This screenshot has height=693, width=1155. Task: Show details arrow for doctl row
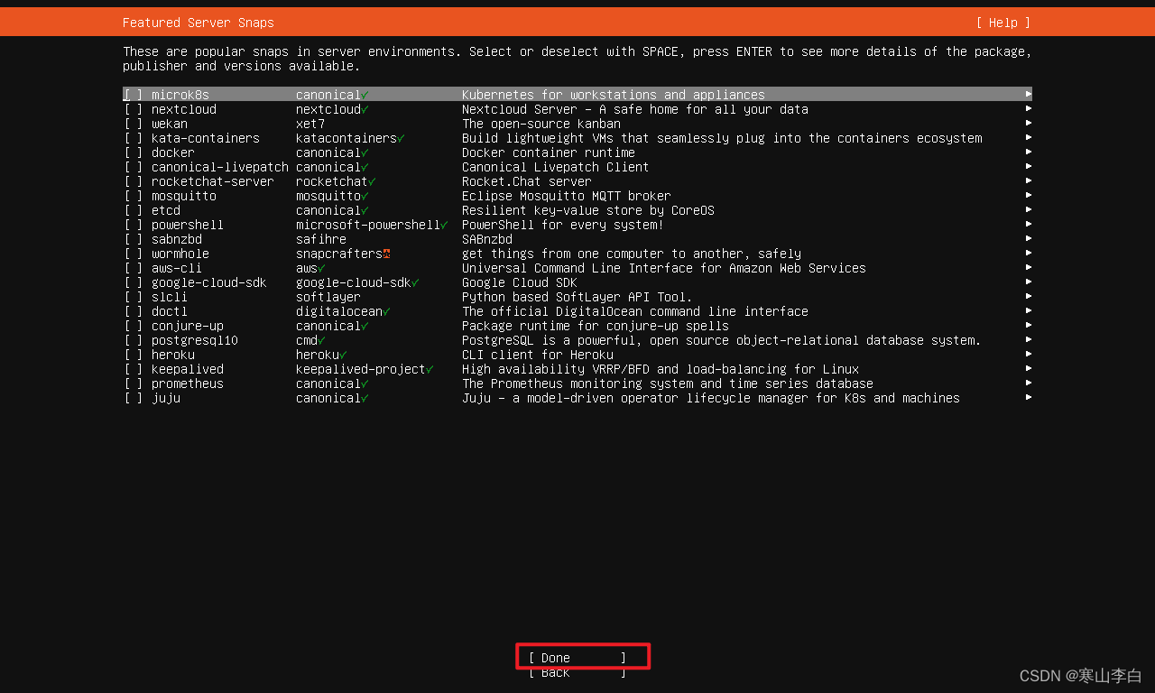pos(1029,311)
